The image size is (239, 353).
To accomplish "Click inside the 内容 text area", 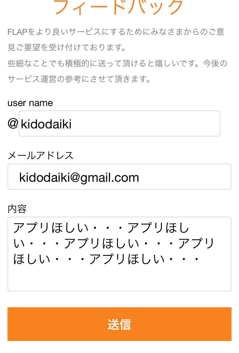I will [x=119, y=254].
